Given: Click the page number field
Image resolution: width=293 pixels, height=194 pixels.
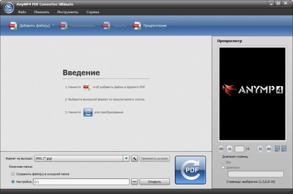Looking at the screenshot, I should tap(240, 149).
